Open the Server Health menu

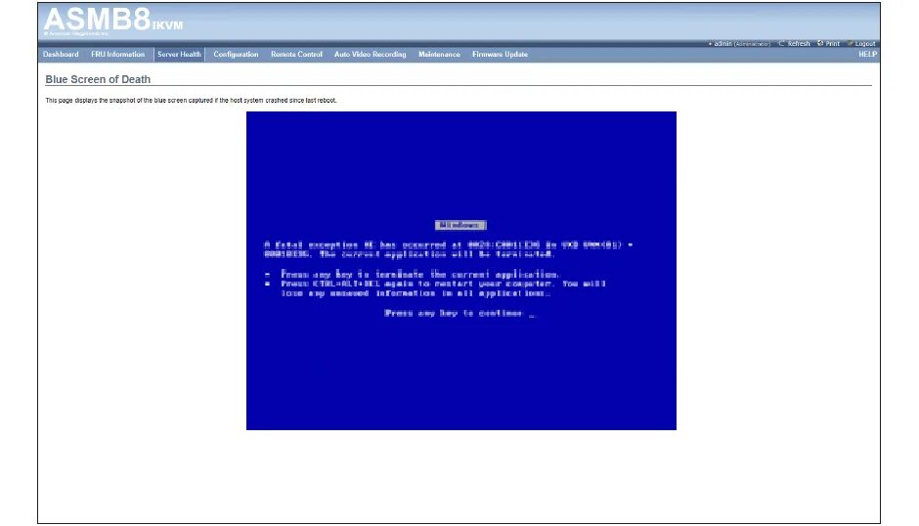pos(179,54)
